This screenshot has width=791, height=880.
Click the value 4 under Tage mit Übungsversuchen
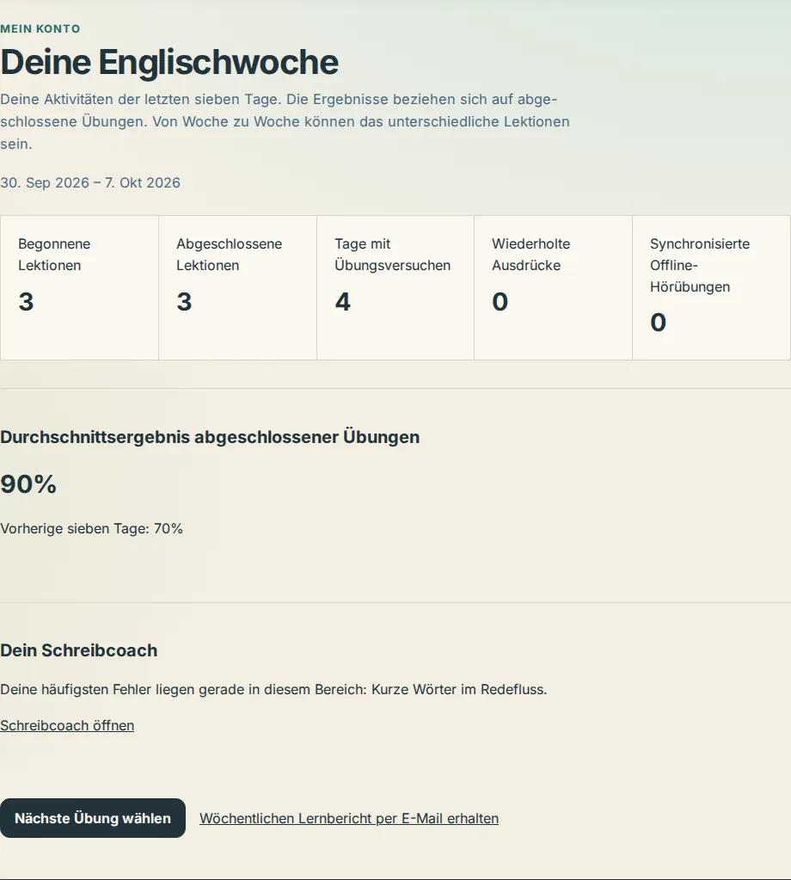[x=343, y=302]
